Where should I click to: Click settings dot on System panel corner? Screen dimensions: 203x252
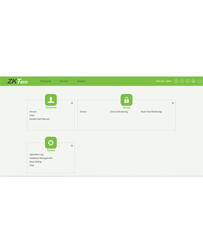[72, 145]
